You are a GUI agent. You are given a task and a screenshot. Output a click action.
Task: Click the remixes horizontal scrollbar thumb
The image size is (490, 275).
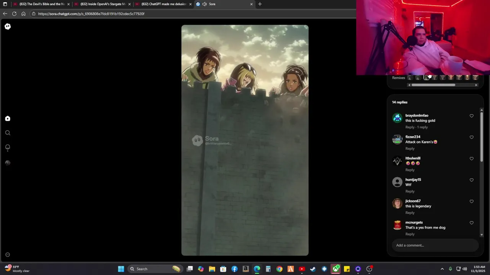[x=433, y=85]
